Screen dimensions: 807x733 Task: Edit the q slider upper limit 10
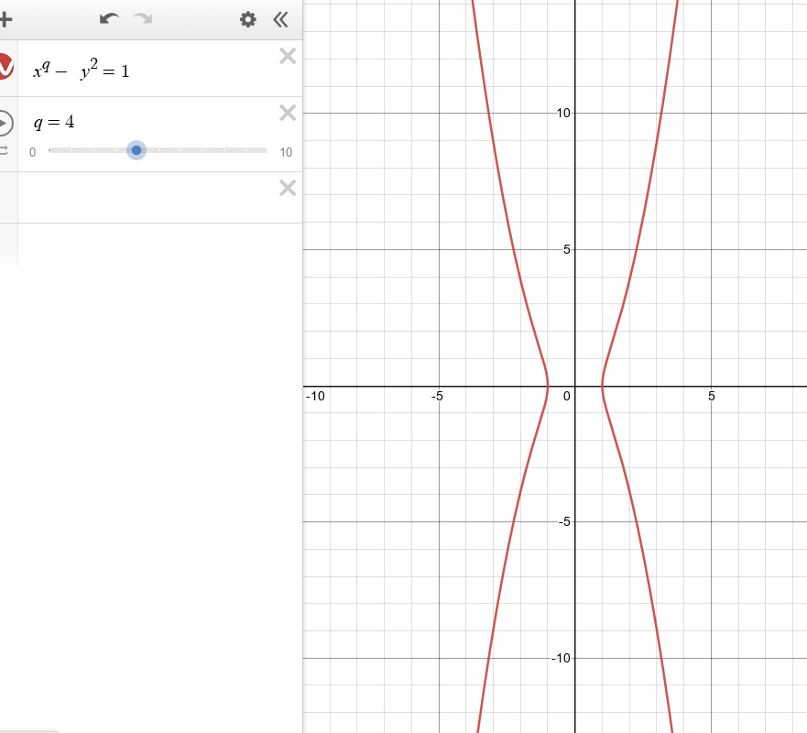tap(286, 152)
